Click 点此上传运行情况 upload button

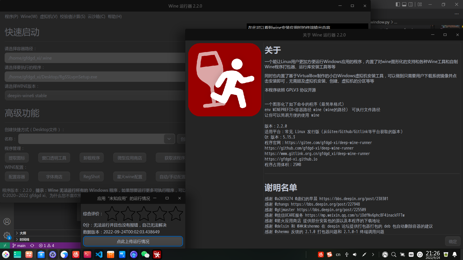coord(133,241)
